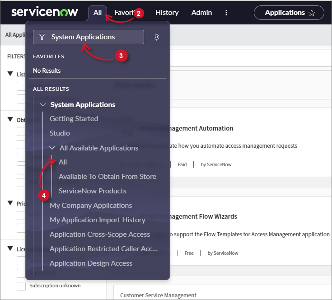Open My Application Import History

tap(98, 220)
